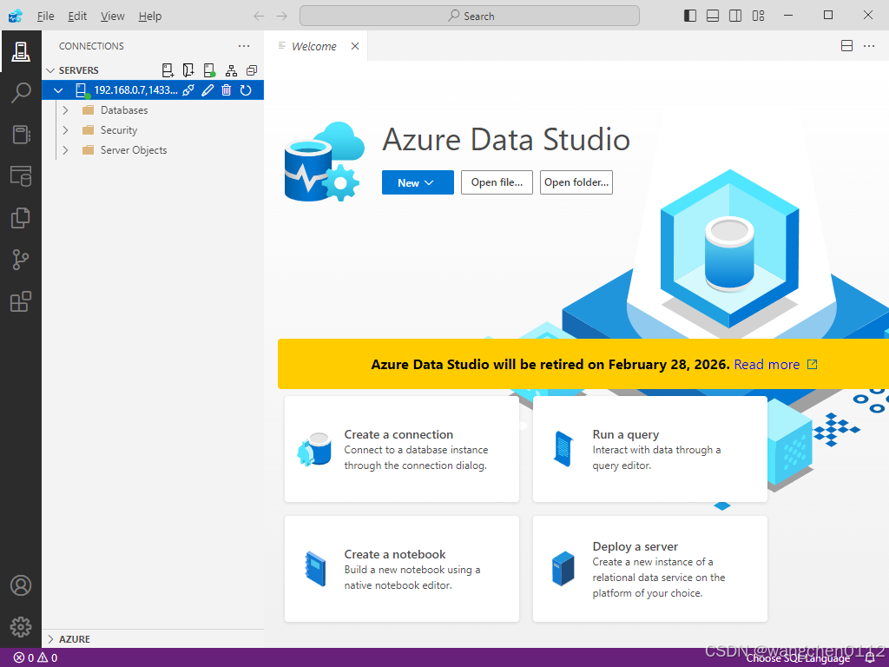The height and width of the screenshot is (667, 889).
Task: Open the File menu
Action: pos(45,16)
